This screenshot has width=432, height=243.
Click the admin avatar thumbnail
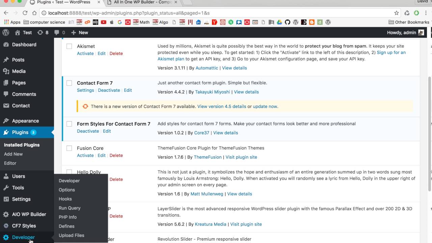[x=421, y=32]
